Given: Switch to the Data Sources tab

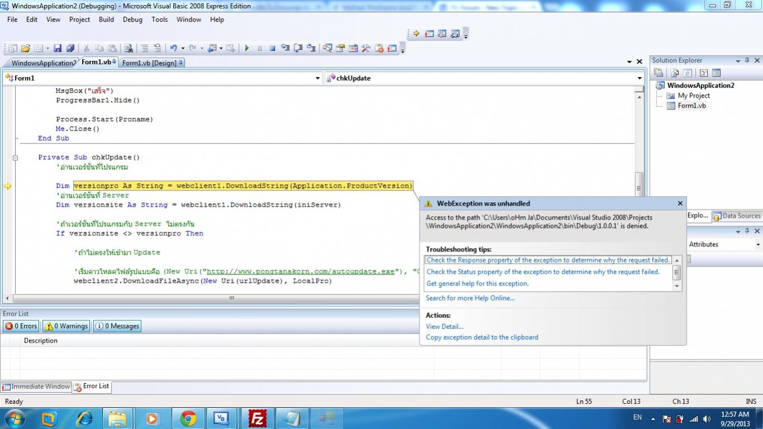Looking at the screenshot, I should 737,216.
